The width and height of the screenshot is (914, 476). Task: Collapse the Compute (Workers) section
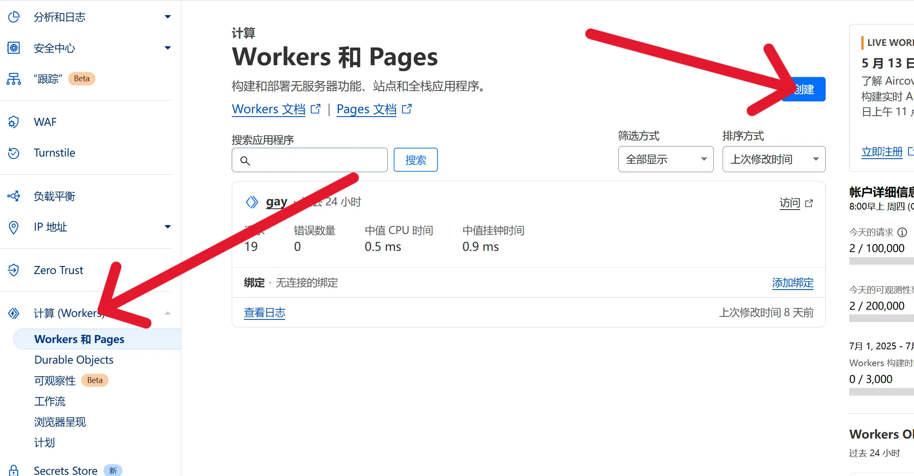click(167, 313)
